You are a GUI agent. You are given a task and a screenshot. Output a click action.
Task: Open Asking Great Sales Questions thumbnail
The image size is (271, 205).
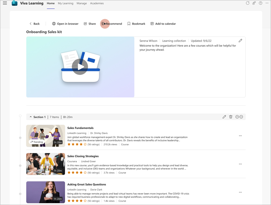tap(46, 192)
